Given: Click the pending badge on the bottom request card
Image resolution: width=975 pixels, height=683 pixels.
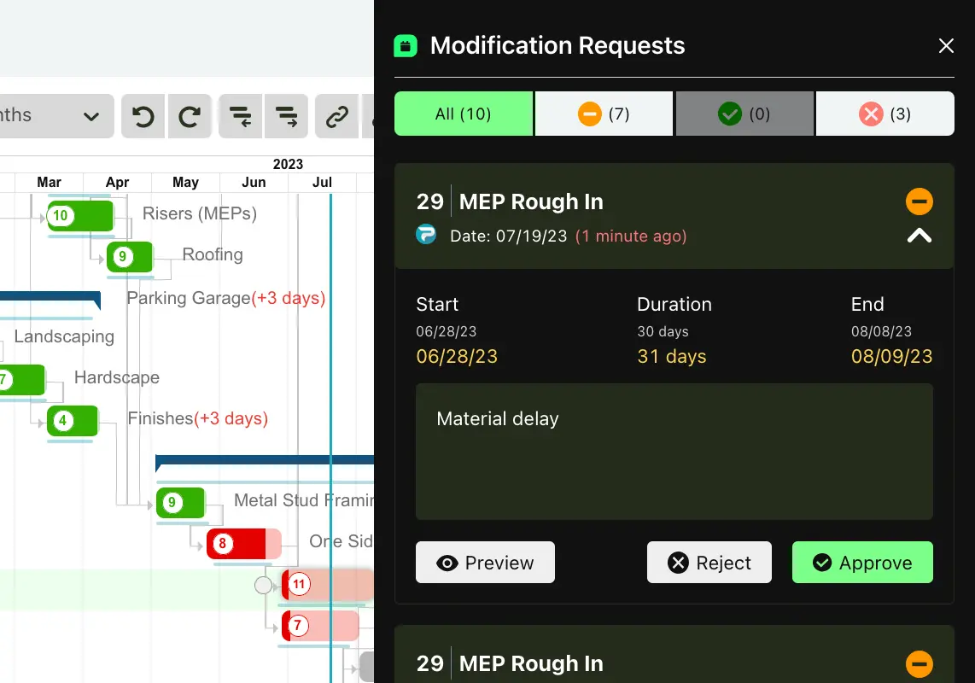Looking at the screenshot, I should pyautogui.click(x=920, y=663).
